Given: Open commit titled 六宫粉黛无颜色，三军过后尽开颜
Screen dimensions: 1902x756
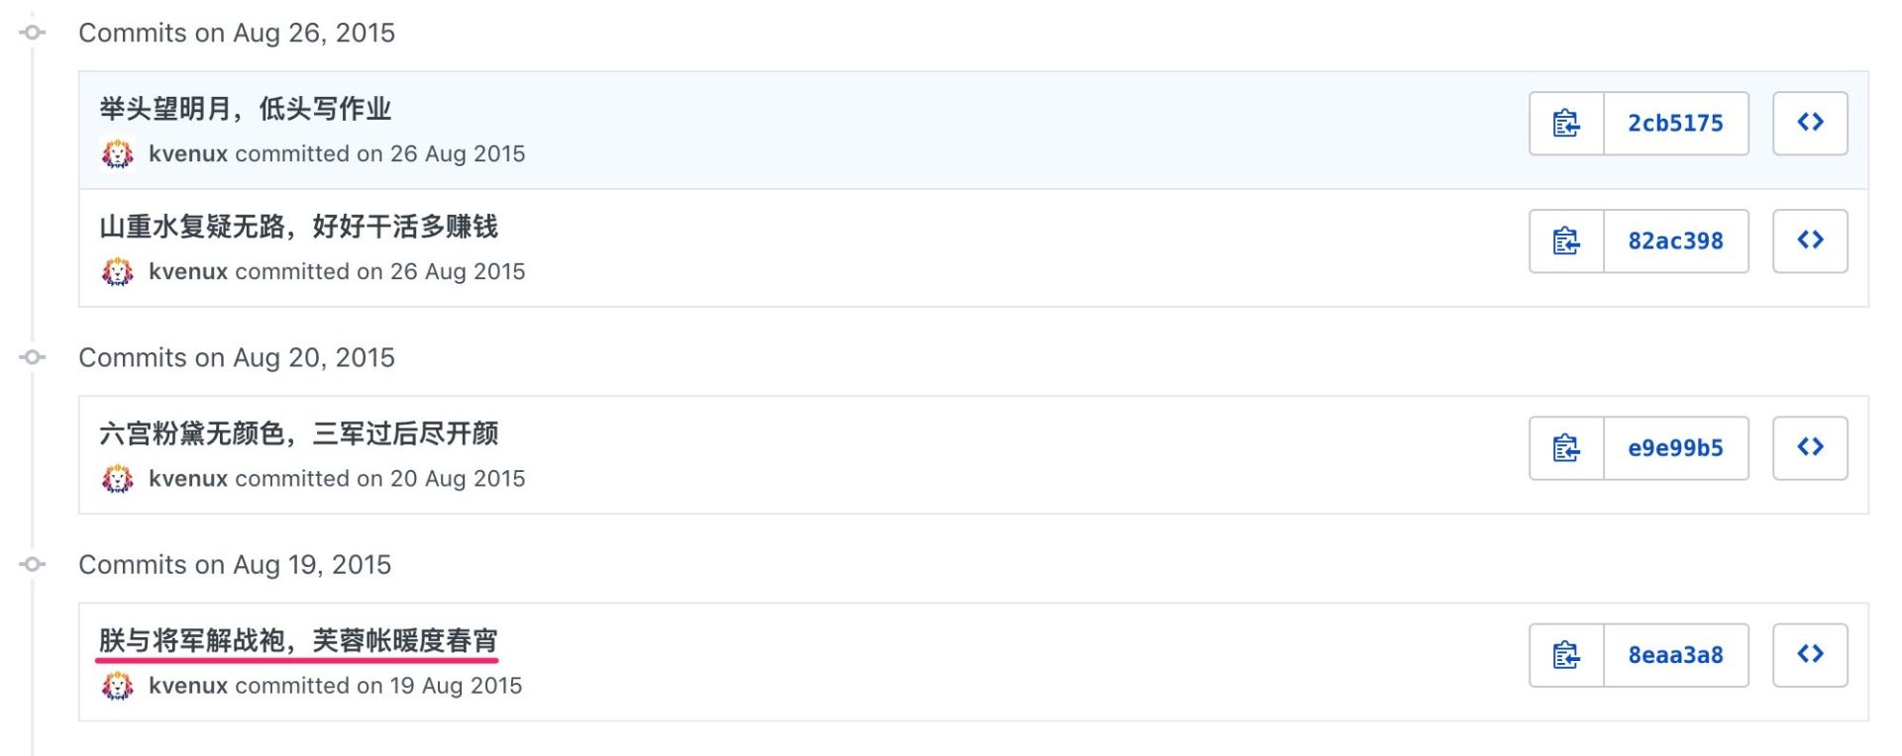Looking at the screenshot, I should [298, 433].
